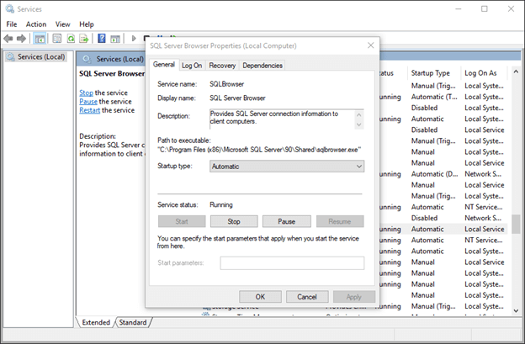Open the Properties toolbar icon
This screenshot has height=344, width=525.
coord(57,39)
